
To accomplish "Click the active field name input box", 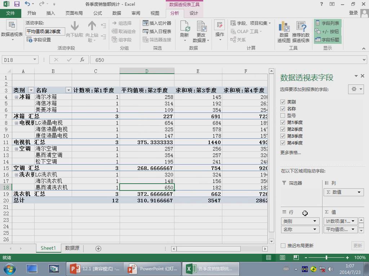I will (45, 31).
